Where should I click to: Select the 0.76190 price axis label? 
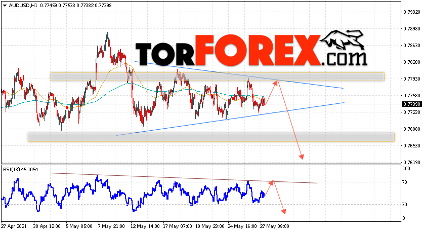point(412,163)
